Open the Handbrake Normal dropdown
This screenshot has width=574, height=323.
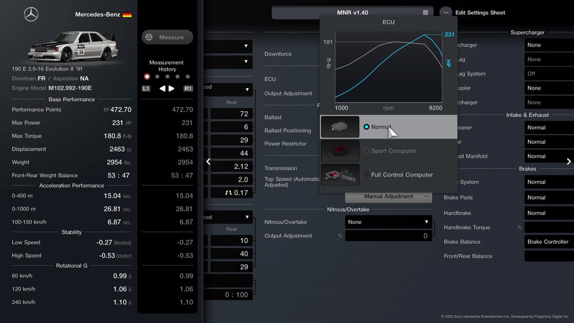[549, 213]
